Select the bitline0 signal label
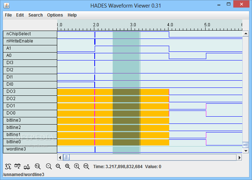The width and height of the screenshot is (252, 180). pos(30,142)
